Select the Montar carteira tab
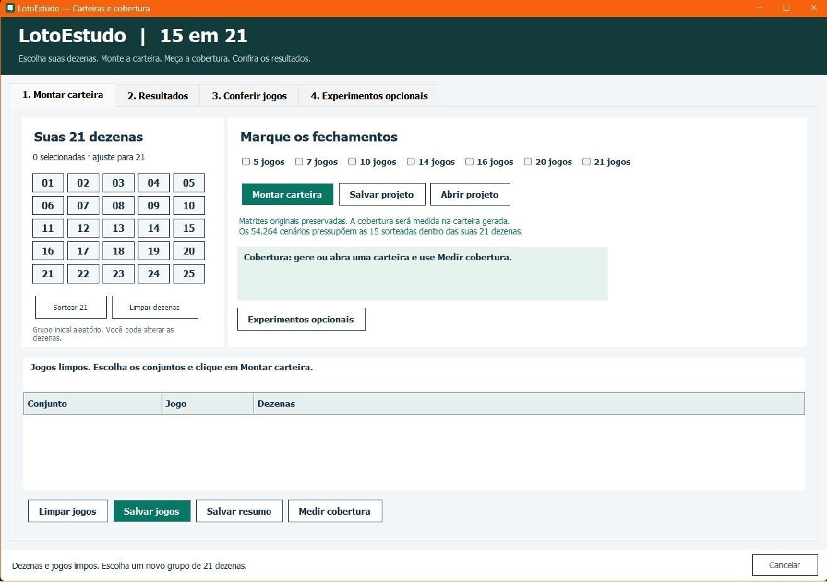This screenshot has height=582, width=827. (x=63, y=95)
